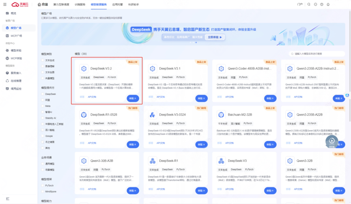The image size is (351, 204).
Task: Check the 文本生成 model category checkbox
Action: [x=43, y=60]
